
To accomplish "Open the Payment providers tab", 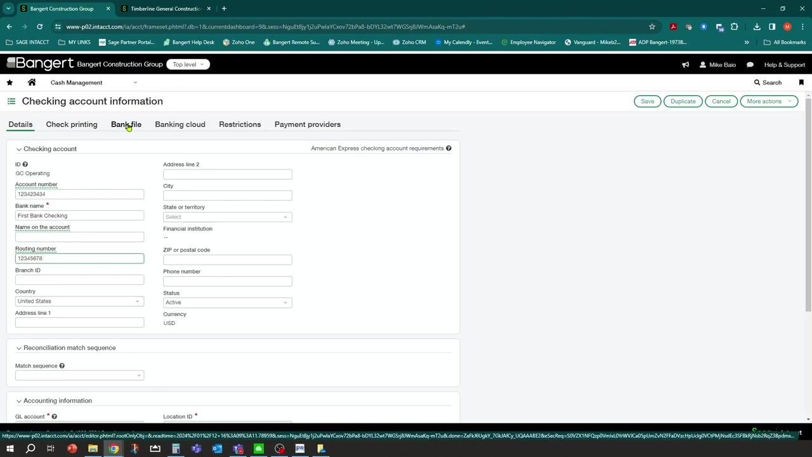I will [308, 124].
